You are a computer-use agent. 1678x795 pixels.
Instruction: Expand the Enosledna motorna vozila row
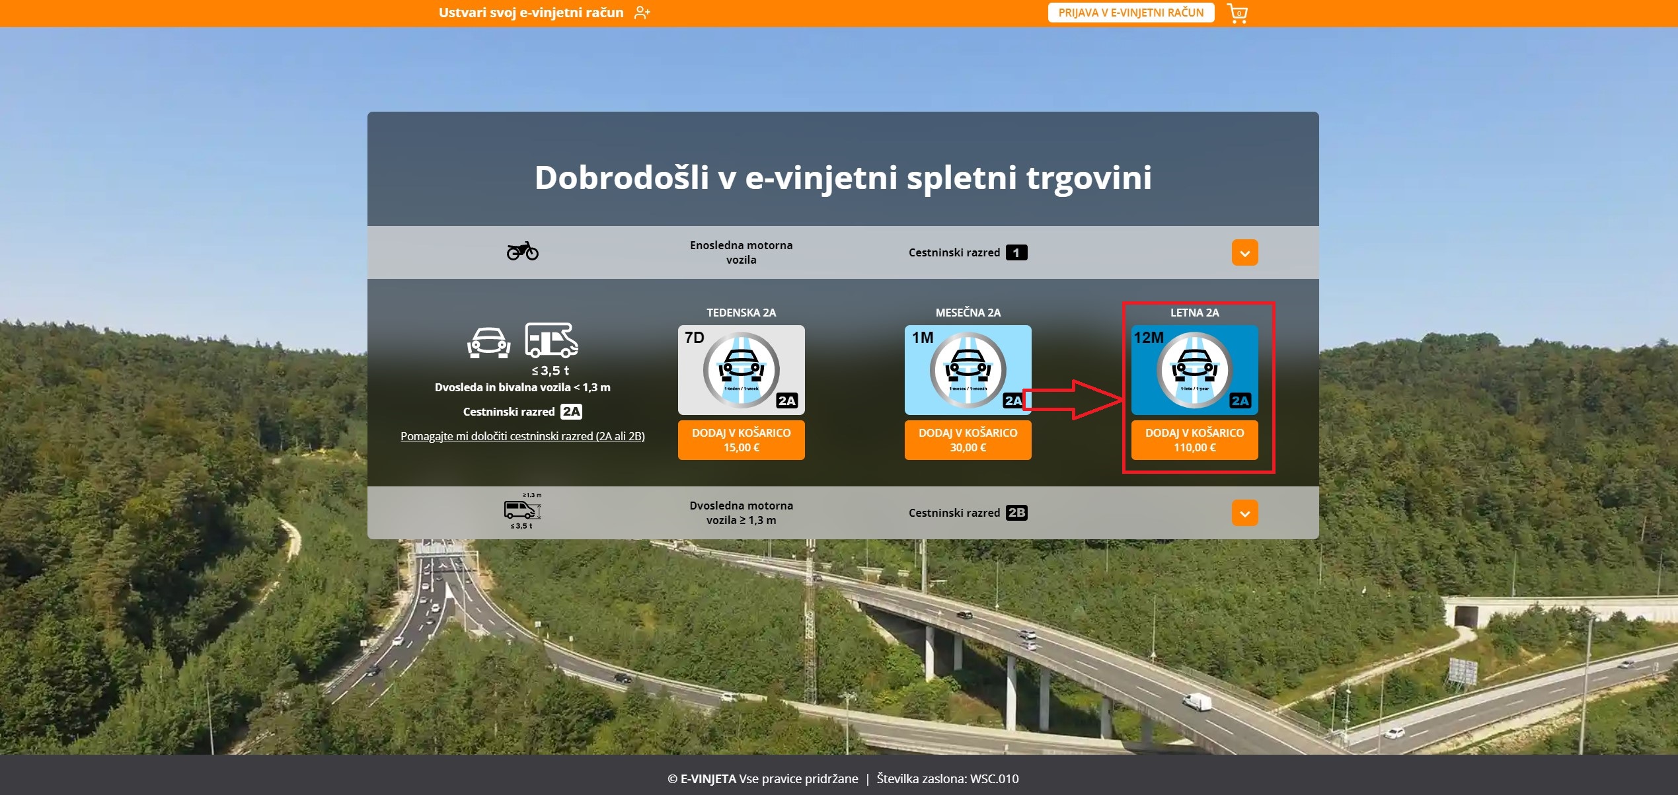[1244, 252]
